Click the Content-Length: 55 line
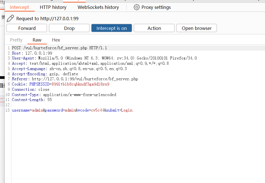 pos(32,100)
